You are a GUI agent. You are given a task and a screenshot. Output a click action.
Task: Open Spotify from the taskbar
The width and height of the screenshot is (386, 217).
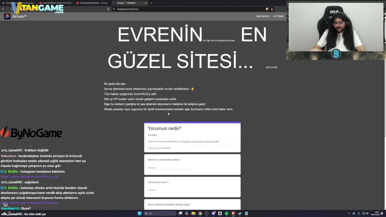click(x=226, y=213)
